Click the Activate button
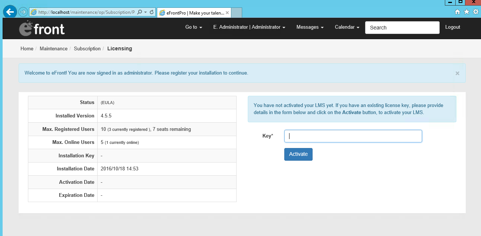 [x=298, y=154]
